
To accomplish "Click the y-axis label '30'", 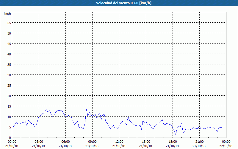I will (x=9, y=75).
